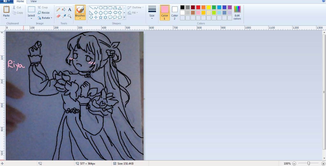Pick the black color swatch
Viewport: 326px width, 166px height.
[182, 8]
